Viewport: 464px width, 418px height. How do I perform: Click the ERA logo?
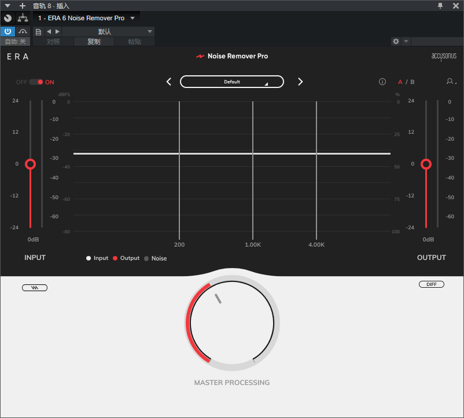[18, 57]
